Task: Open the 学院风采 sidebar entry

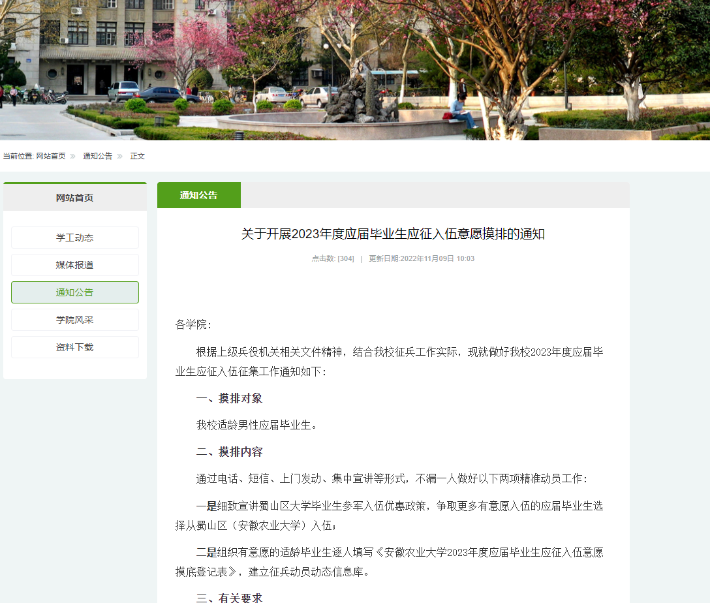Action: (74, 320)
